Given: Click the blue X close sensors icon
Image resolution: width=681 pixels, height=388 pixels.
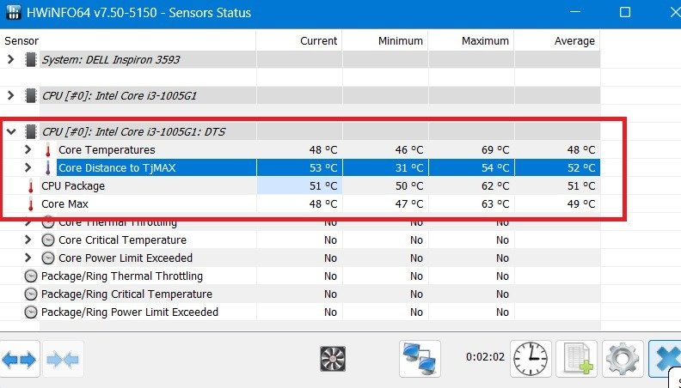Looking at the screenshot, I should [x=665, y=358].
